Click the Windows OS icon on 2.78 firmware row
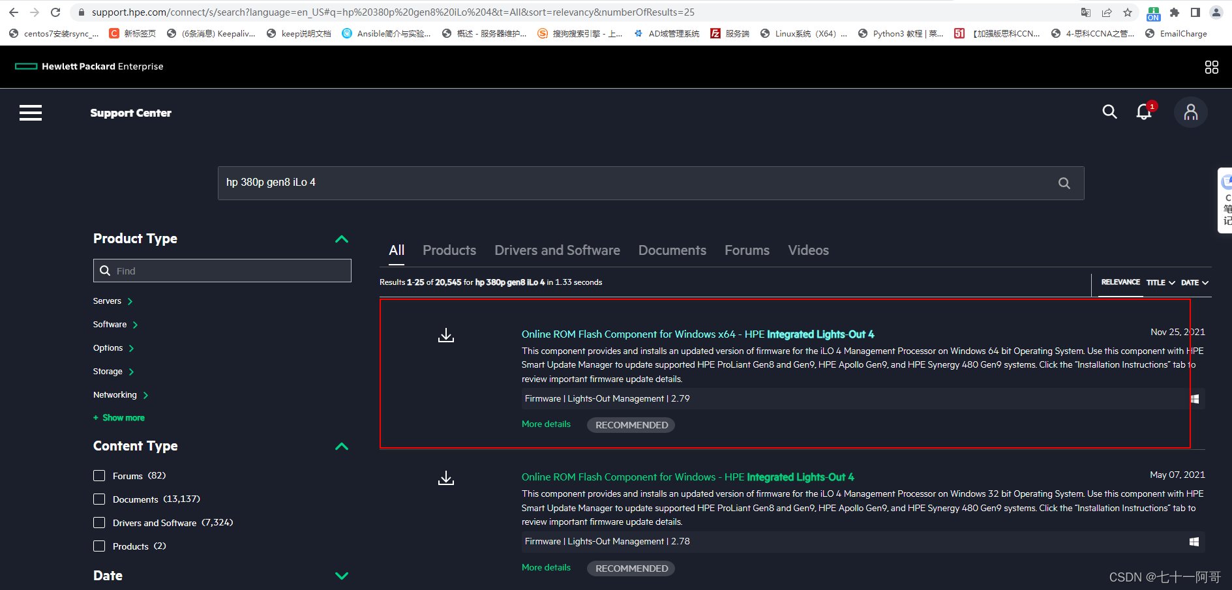This screenshot has width=1232, height=590. pos(1194,542)
